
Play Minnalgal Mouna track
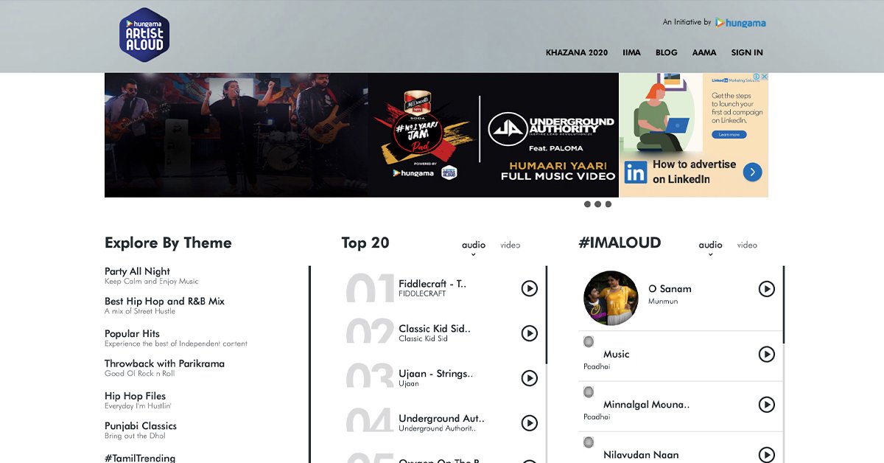pyautogui.click(x=767, y=405)
